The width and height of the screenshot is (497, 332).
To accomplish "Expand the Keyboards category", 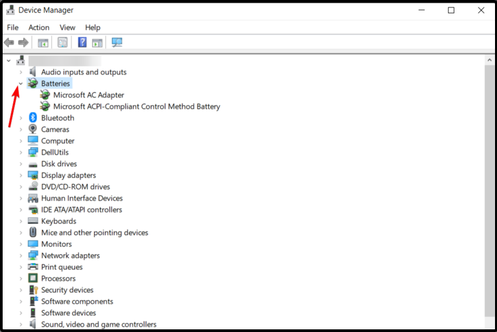I will point(21,221).
